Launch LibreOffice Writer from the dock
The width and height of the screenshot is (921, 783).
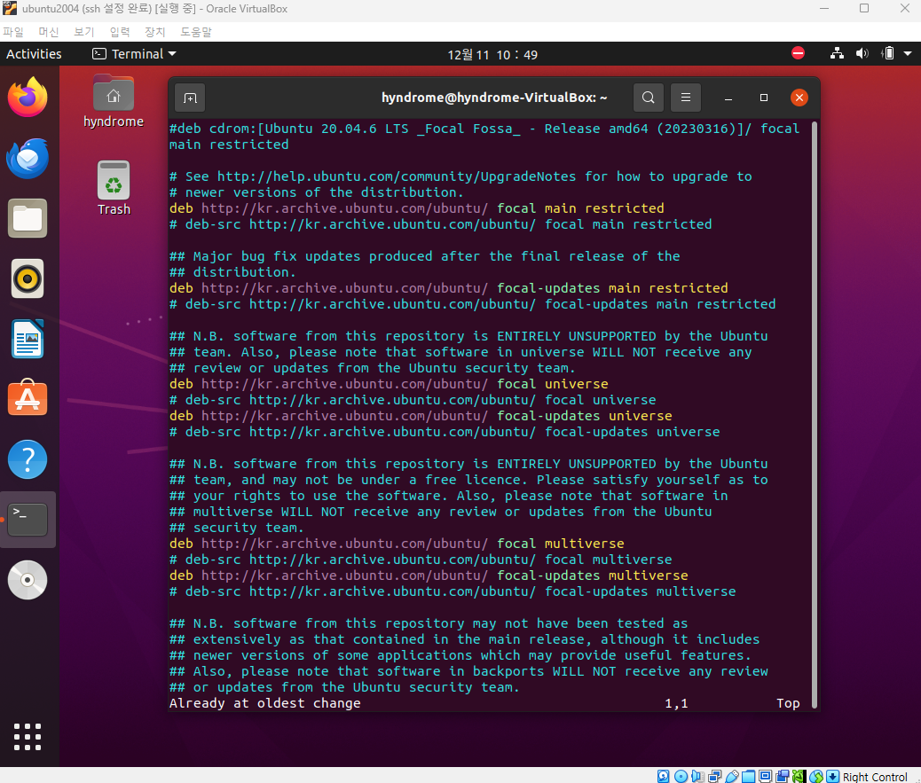(28, 339)
